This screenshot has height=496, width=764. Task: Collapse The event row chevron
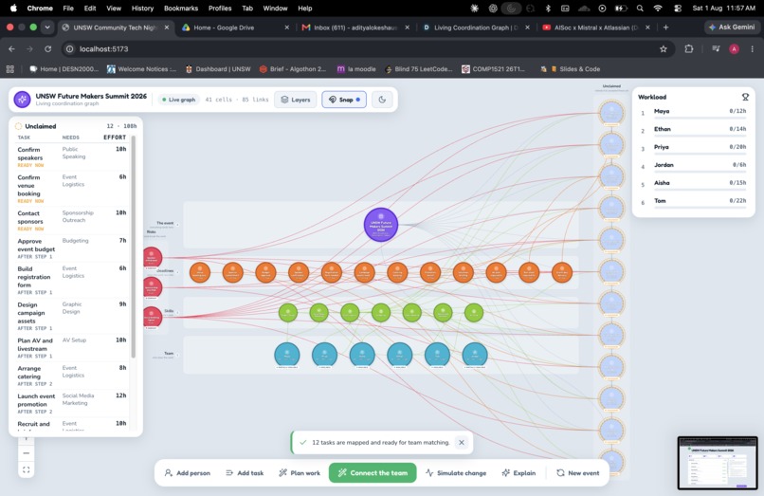[x=177, y=225]
